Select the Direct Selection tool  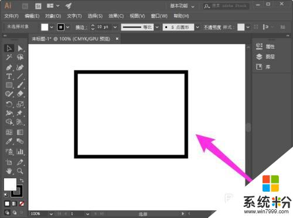click(x=20, y=48)
